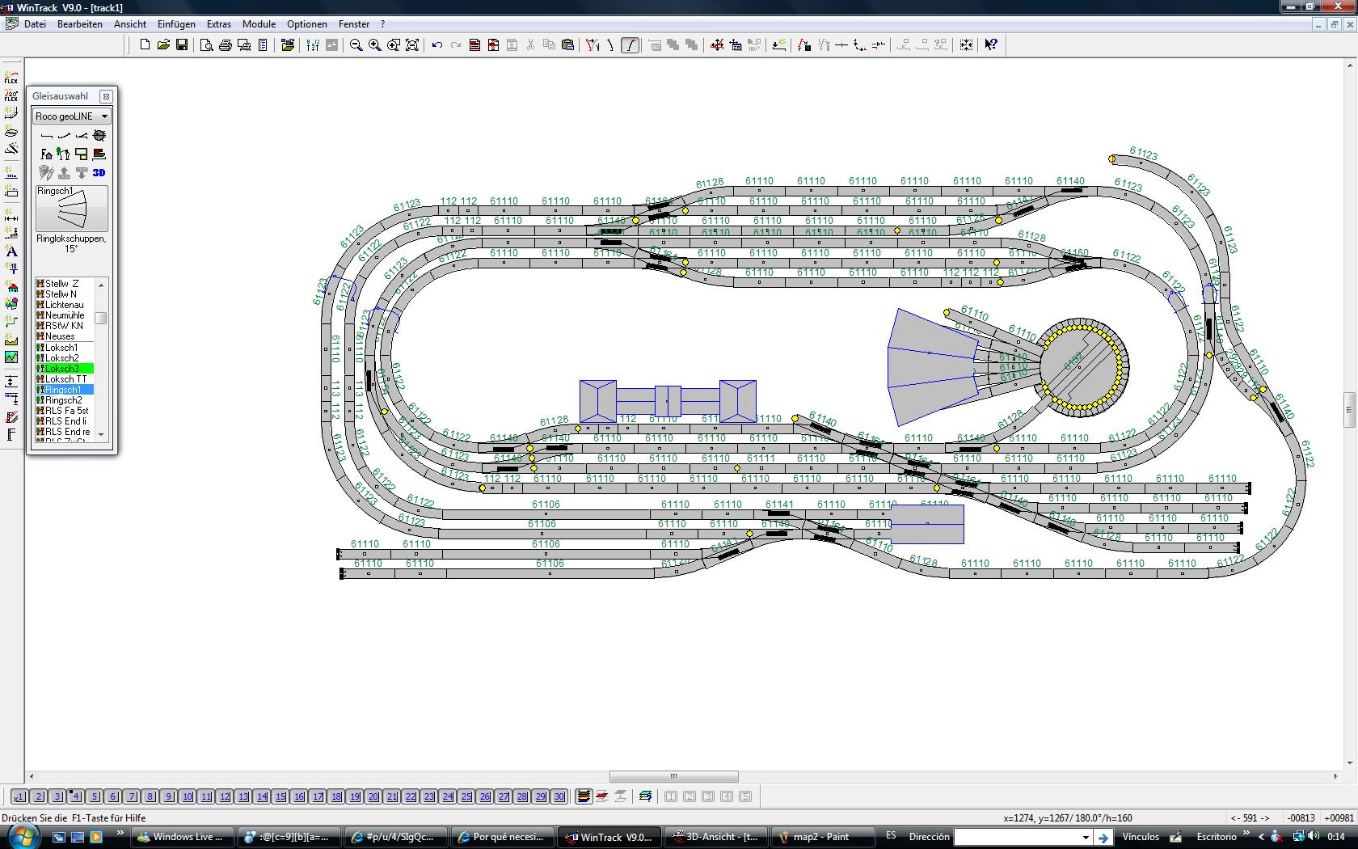Toggle the curve draw mode toolbar button
Image resolution: width=1358 pixels, height=849 pixels.
tap(630, 44)
